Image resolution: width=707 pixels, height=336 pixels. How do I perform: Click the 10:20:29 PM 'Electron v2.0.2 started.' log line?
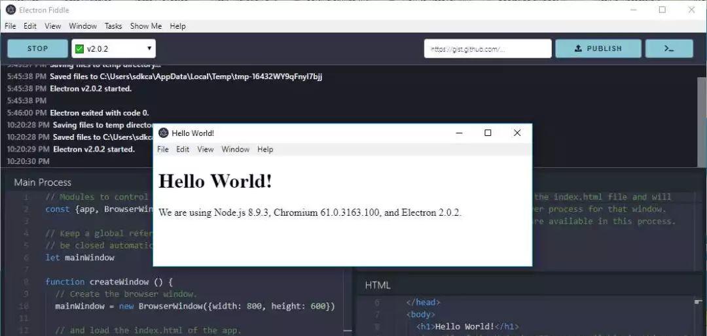[x=71, y=149]
